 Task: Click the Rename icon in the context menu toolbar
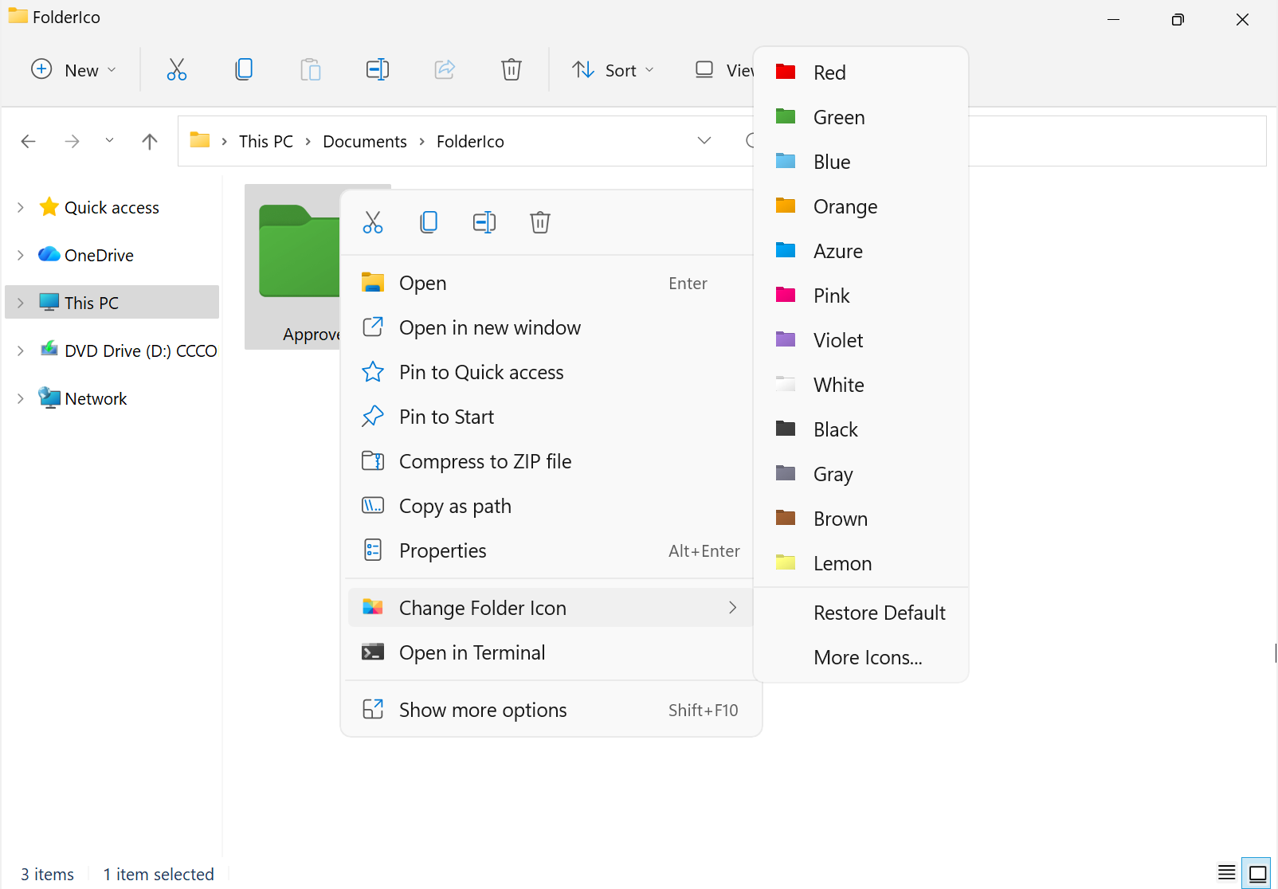coord(484,222)
